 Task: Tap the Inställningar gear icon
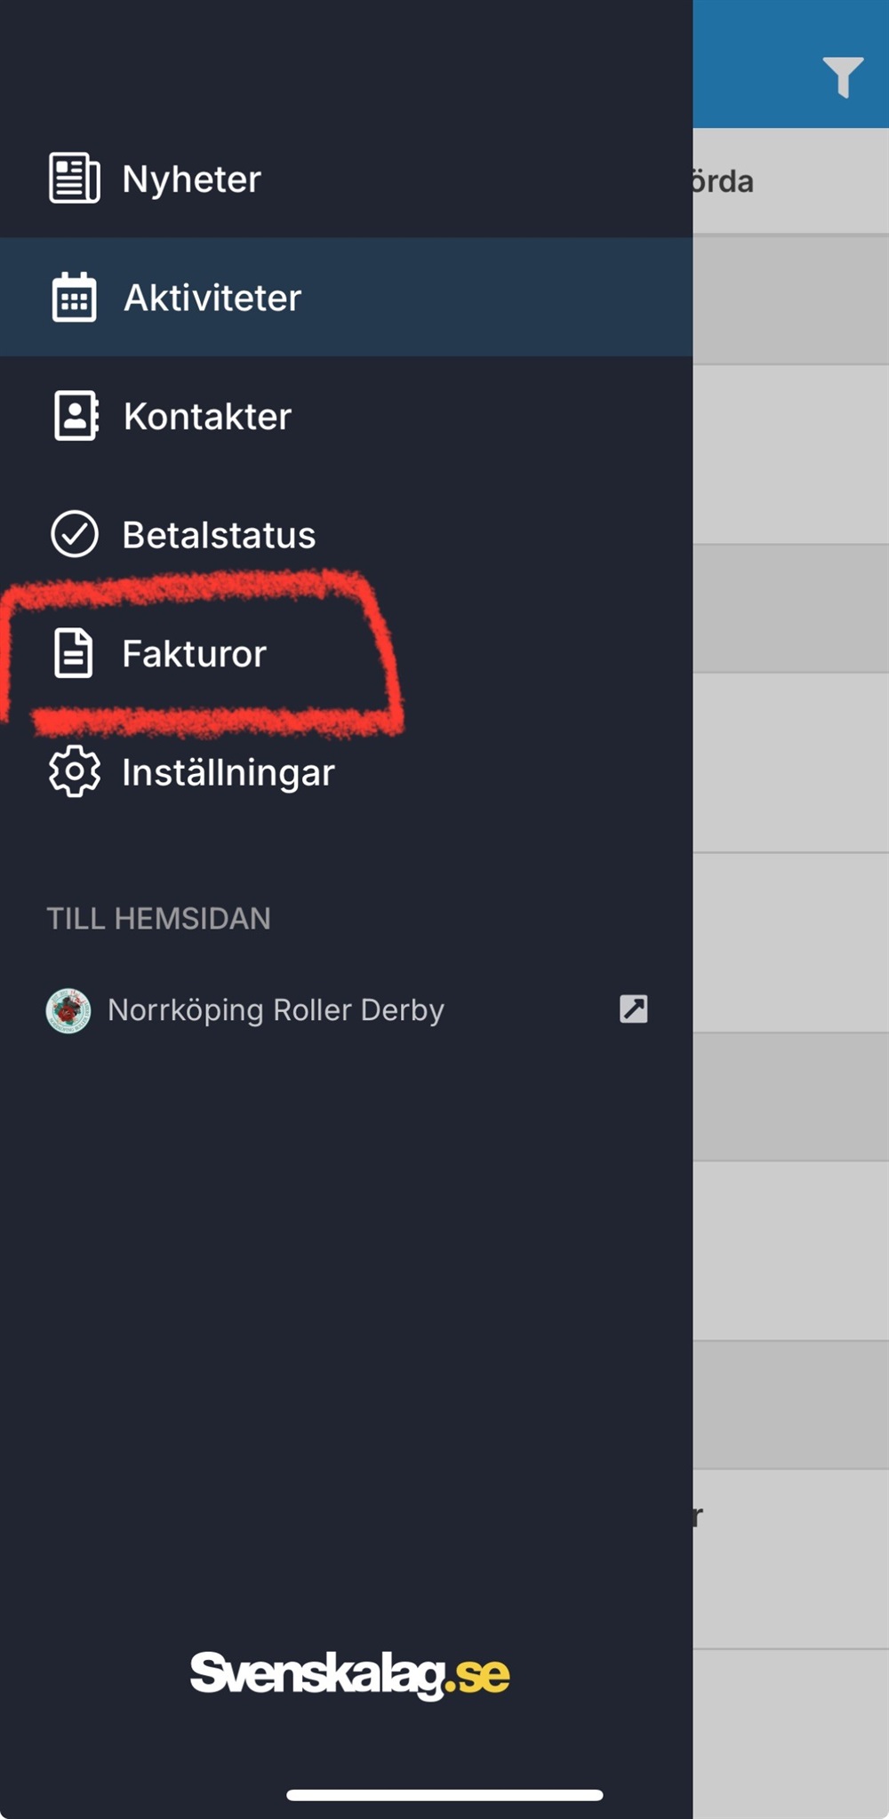pos(75,771)
